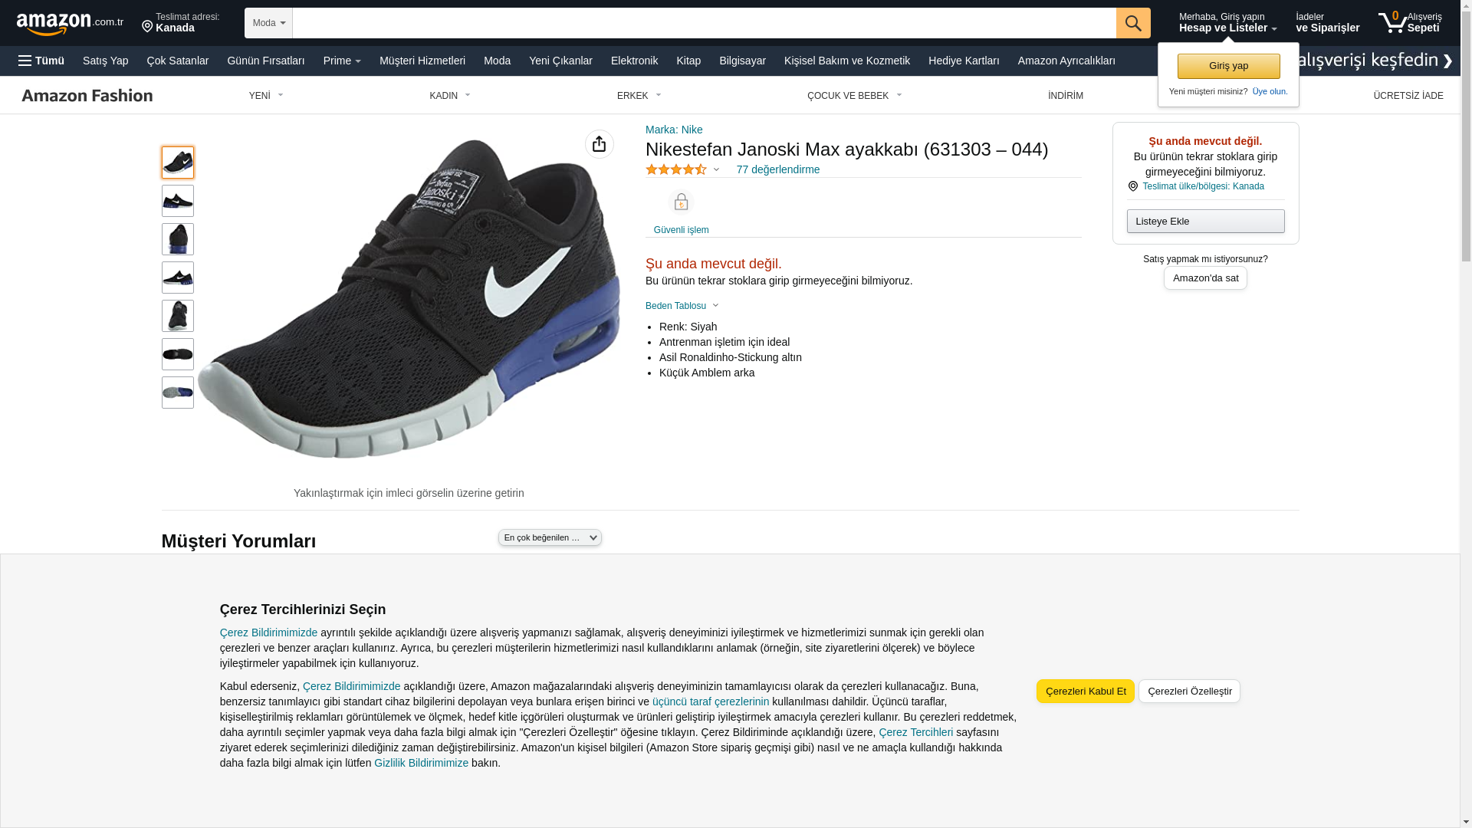Open the Tümü hamburger menu
This screenshot has height=828, width=1472.
(41, 61)
